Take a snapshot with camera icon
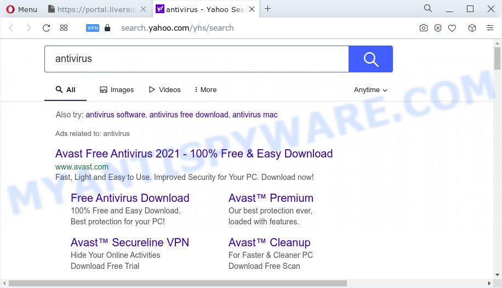 [x=424, y=28]
